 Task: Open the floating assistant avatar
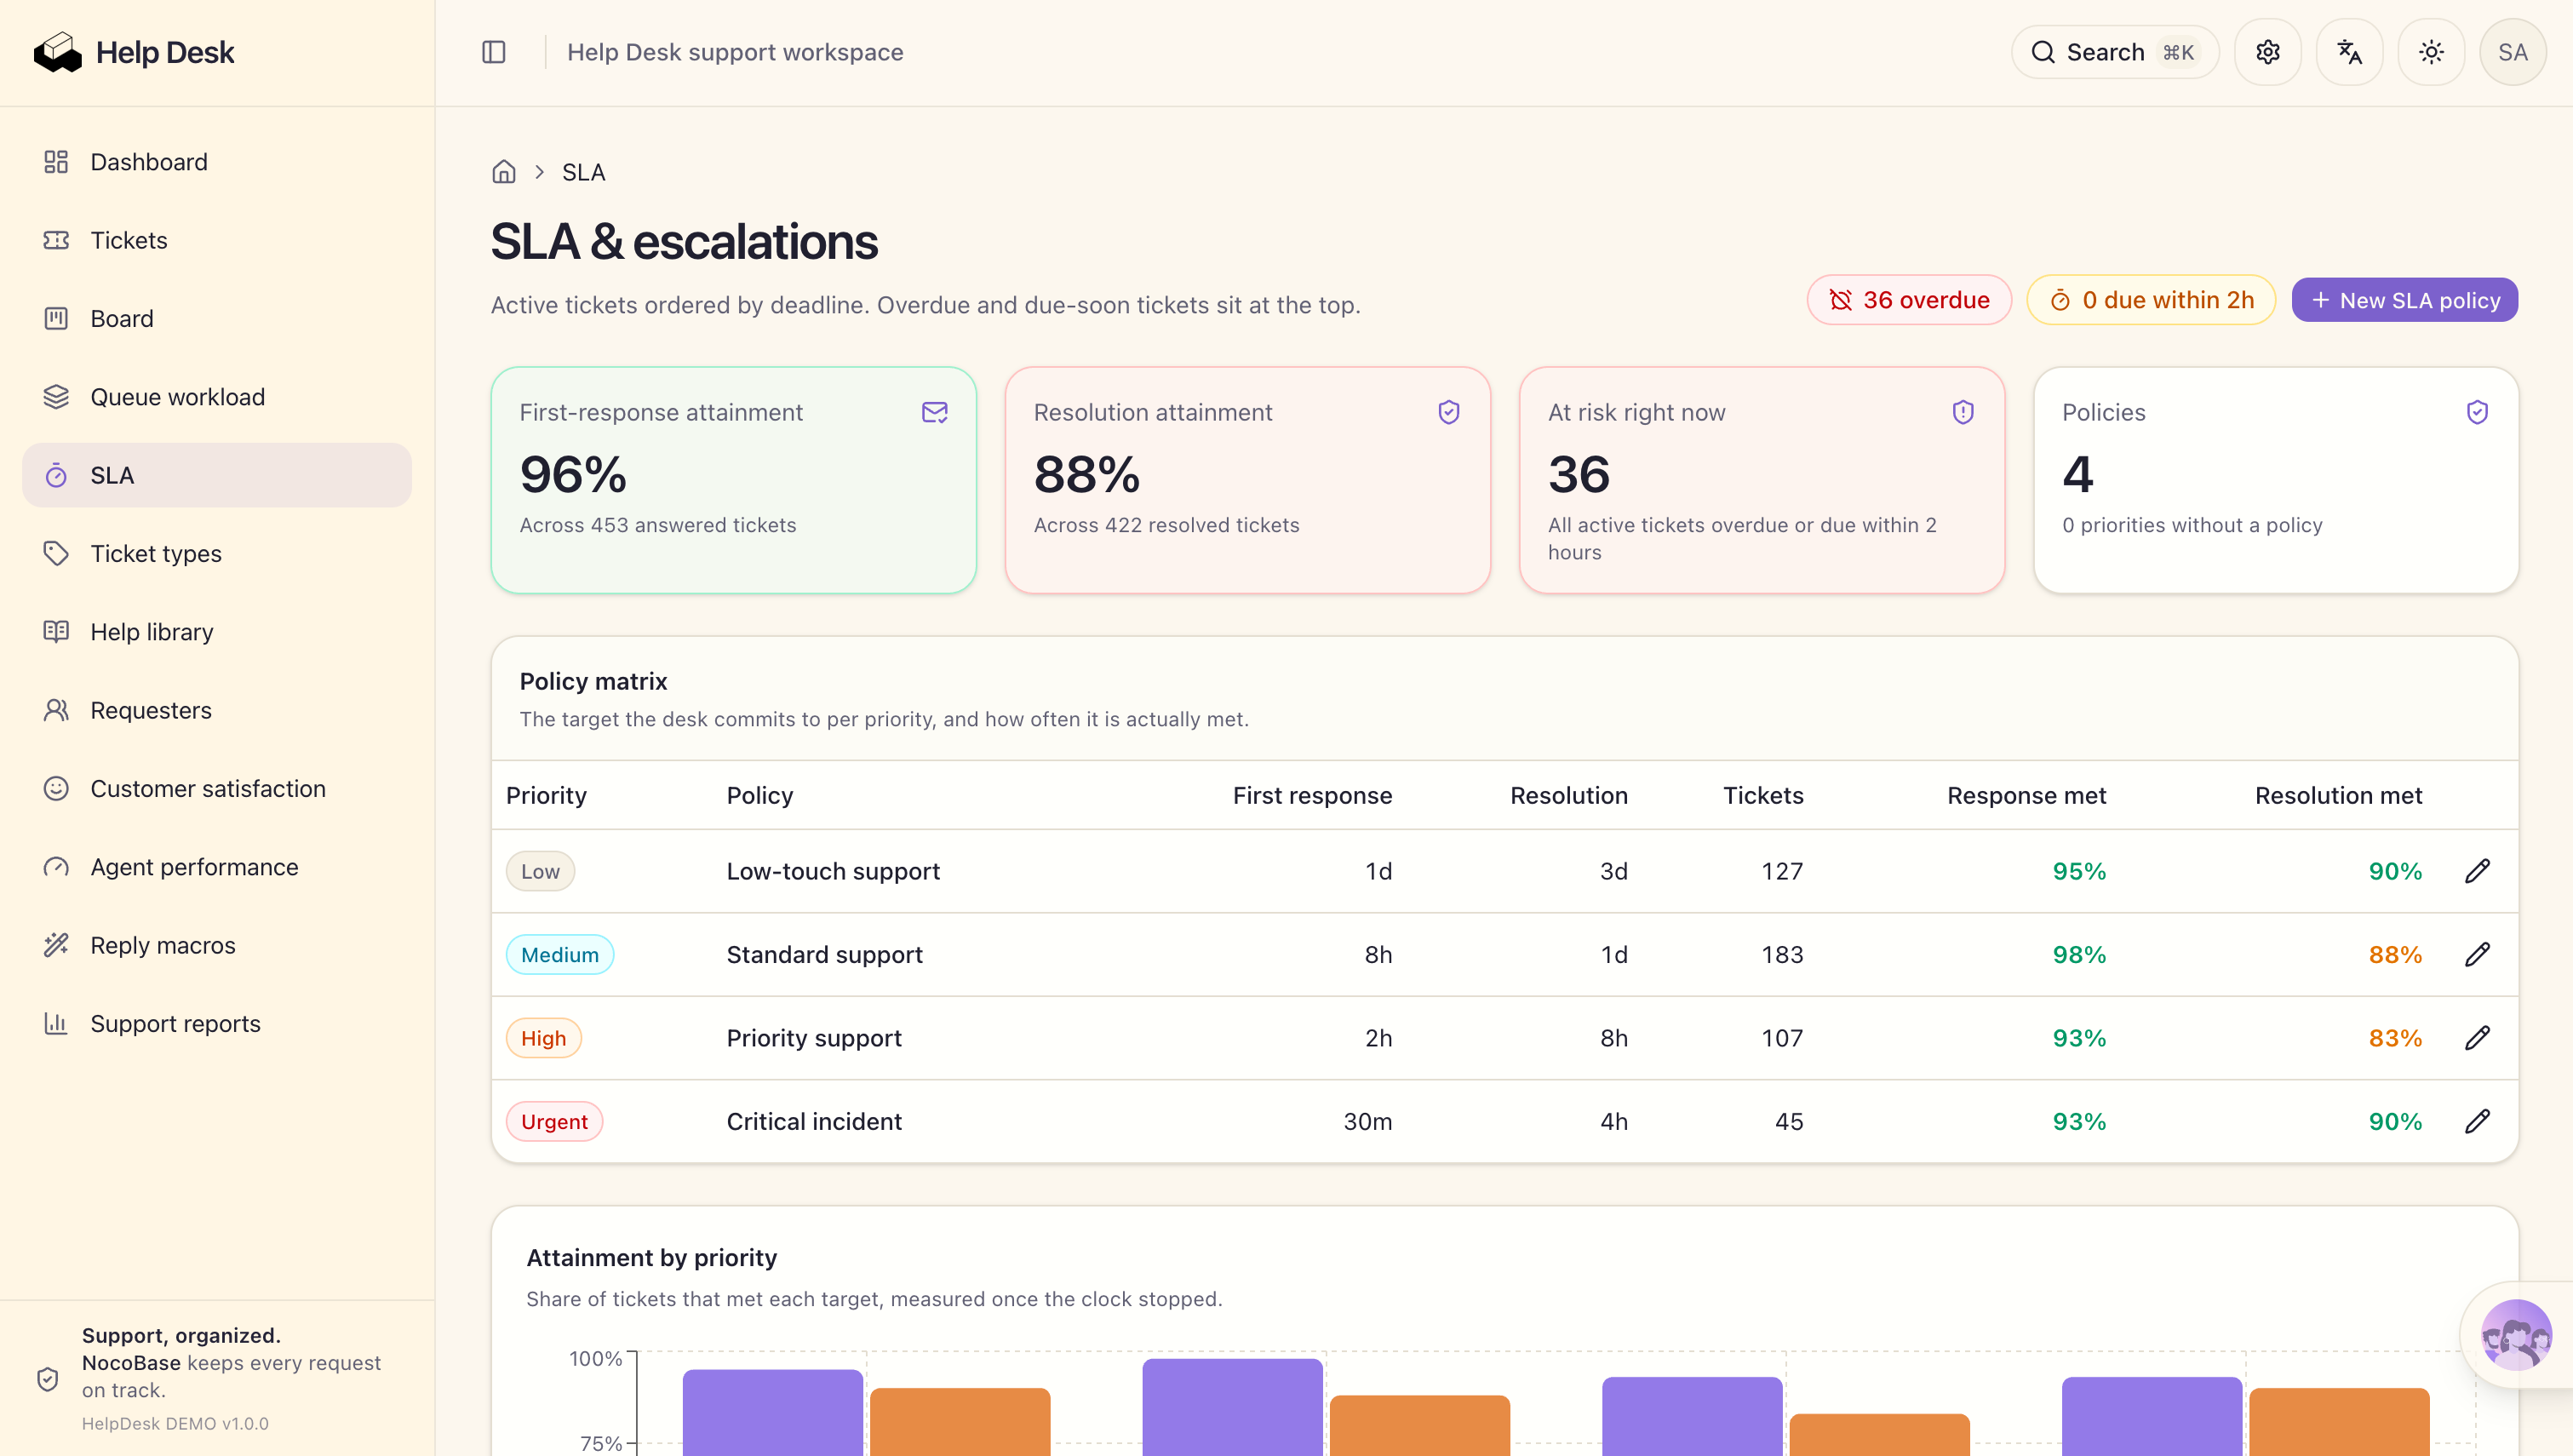(x=2515, y=1334)
